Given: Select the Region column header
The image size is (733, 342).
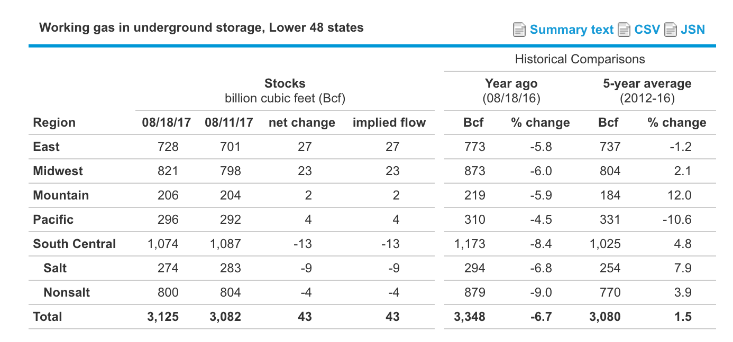Looking at the screenshot, I should click(x=54, y=122).
